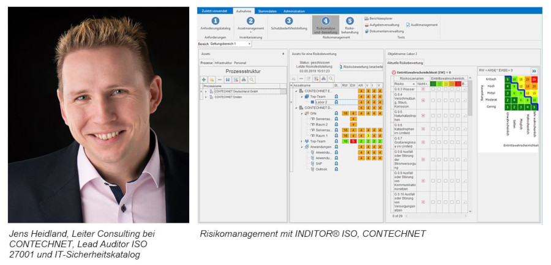Open Dokumentenverwaltung tool
551x265 pixels.
[386, 31]
